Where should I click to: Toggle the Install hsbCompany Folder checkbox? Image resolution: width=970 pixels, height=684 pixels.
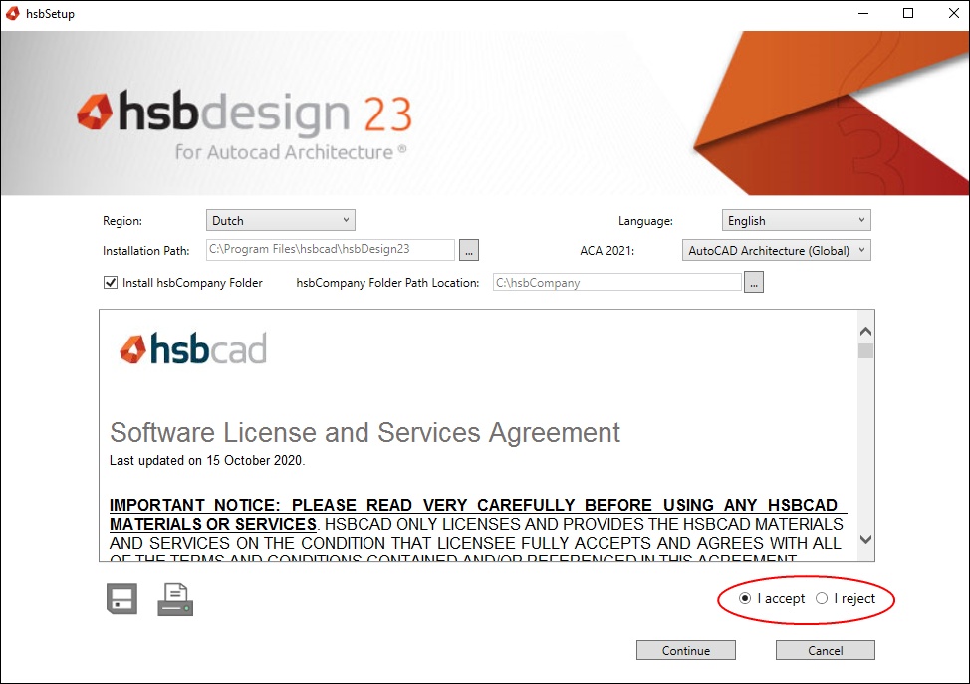[x=111, y=282]
